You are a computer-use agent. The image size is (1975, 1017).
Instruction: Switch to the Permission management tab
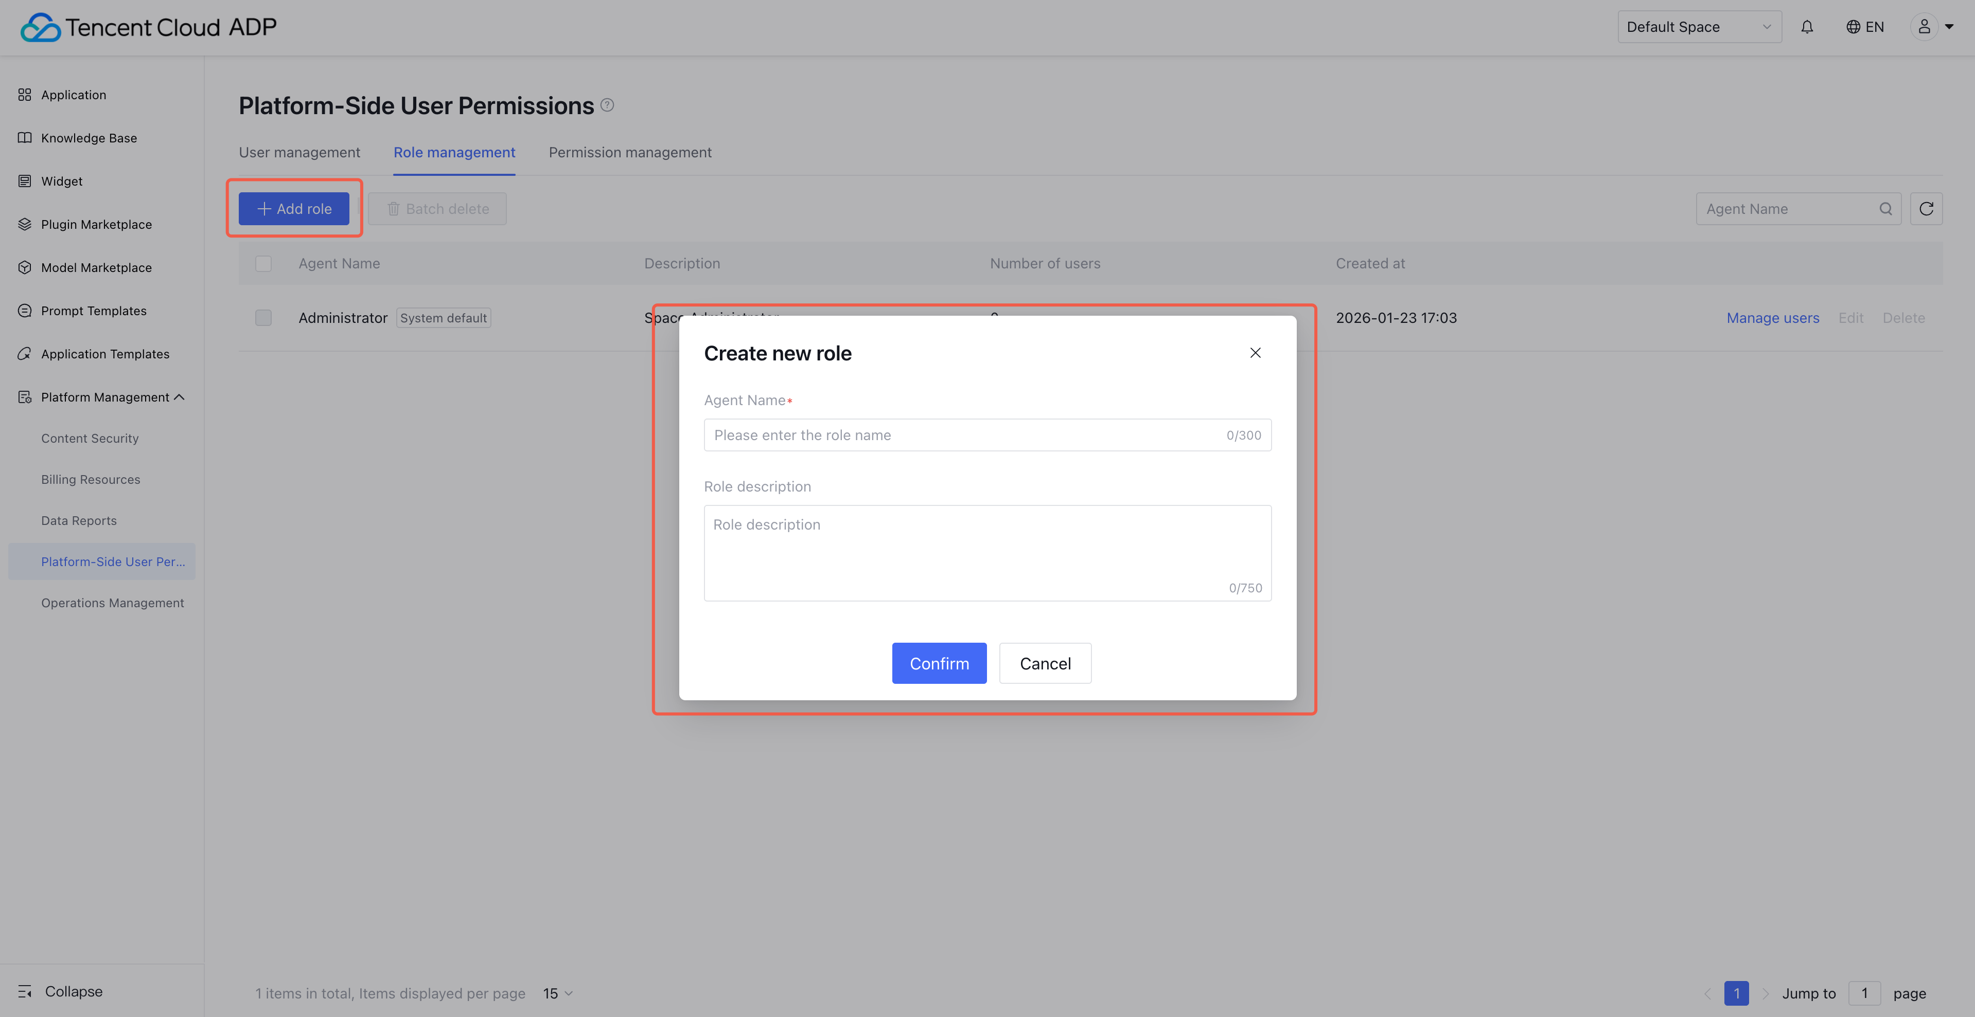coord(629,152)
